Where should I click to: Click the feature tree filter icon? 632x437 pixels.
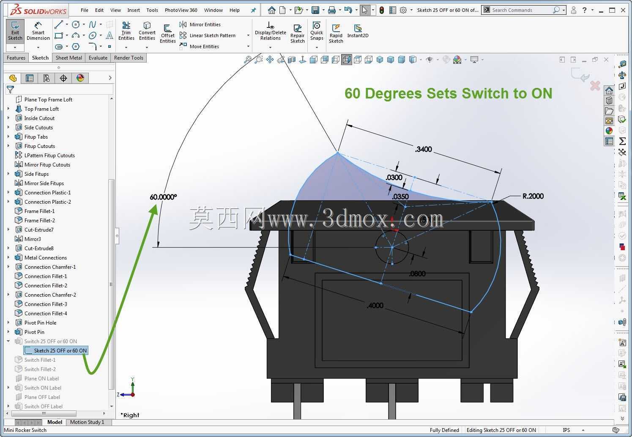[x=11, y=89]
